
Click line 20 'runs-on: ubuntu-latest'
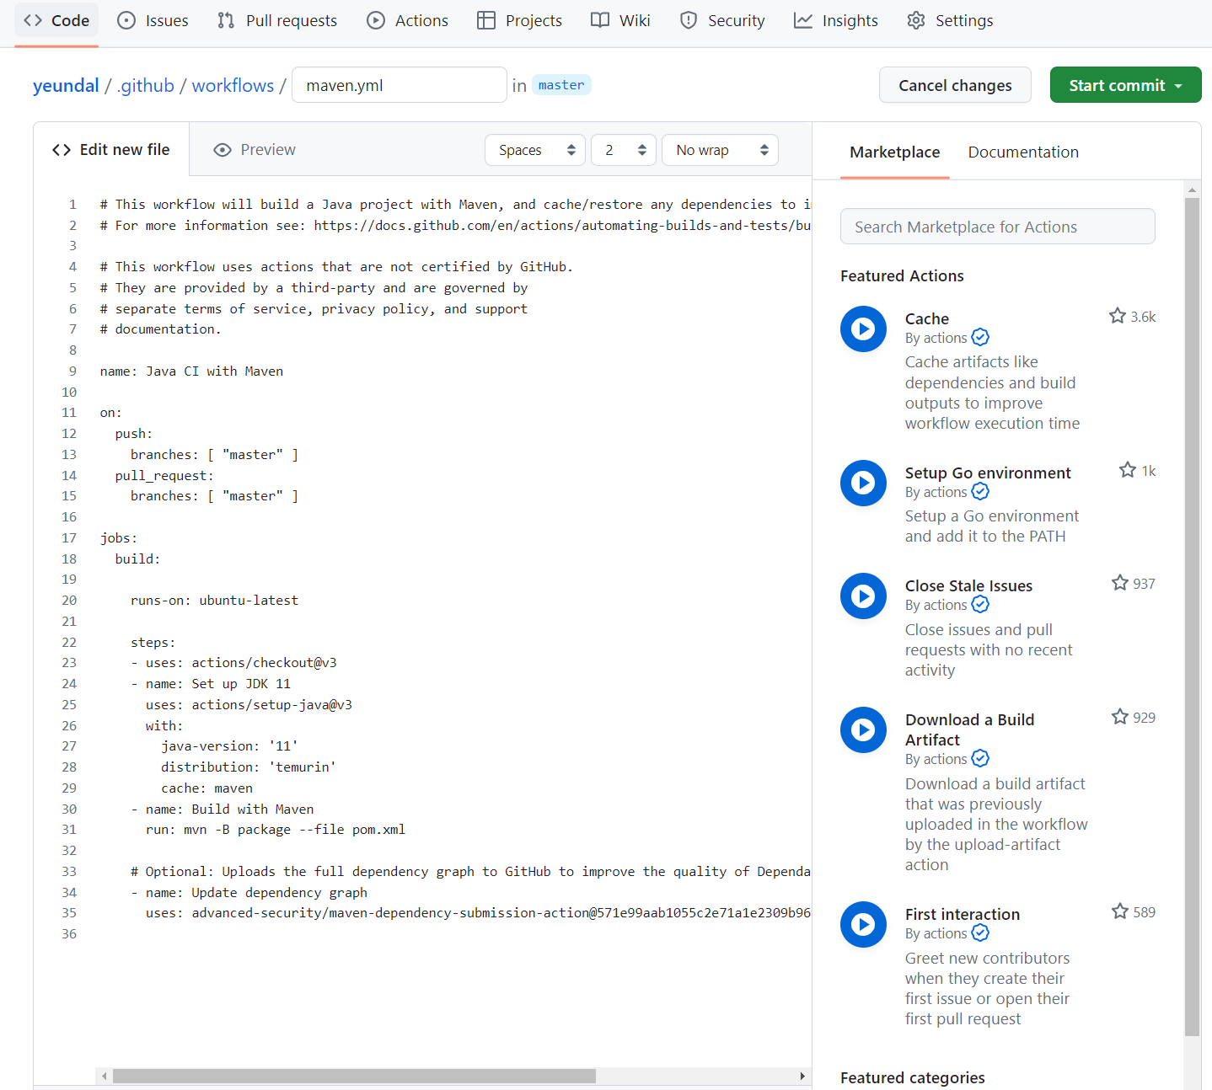[214, 601]
